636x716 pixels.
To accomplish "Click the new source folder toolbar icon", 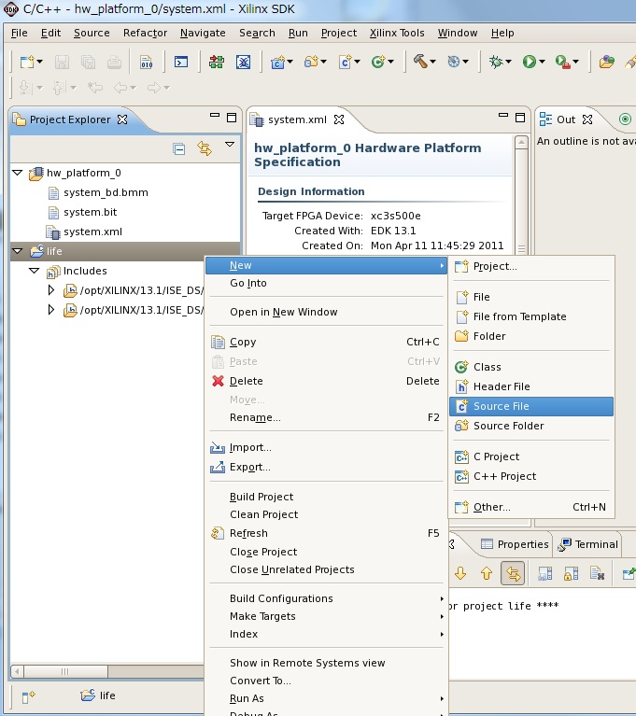I will pos(312,62).
